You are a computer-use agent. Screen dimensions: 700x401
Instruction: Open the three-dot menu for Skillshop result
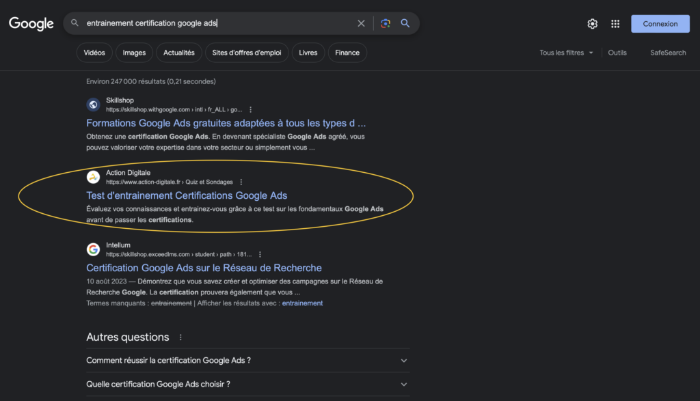pyautogui.click(x=250, y=110)
